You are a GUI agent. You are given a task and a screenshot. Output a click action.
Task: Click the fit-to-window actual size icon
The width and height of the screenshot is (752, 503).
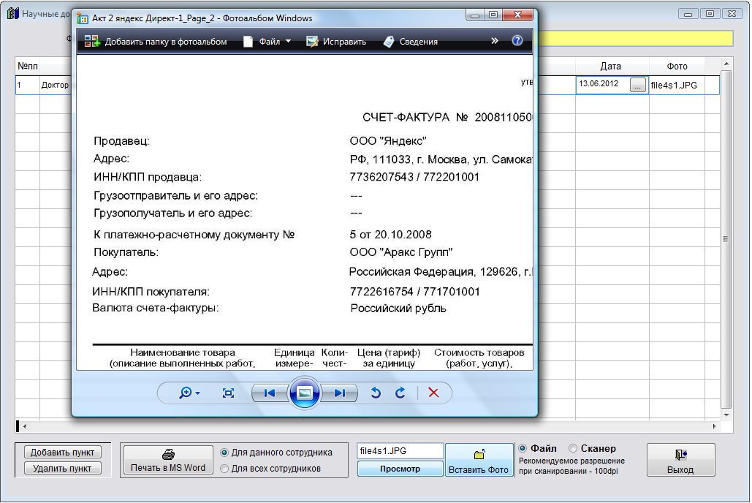(x=228, y=393)
